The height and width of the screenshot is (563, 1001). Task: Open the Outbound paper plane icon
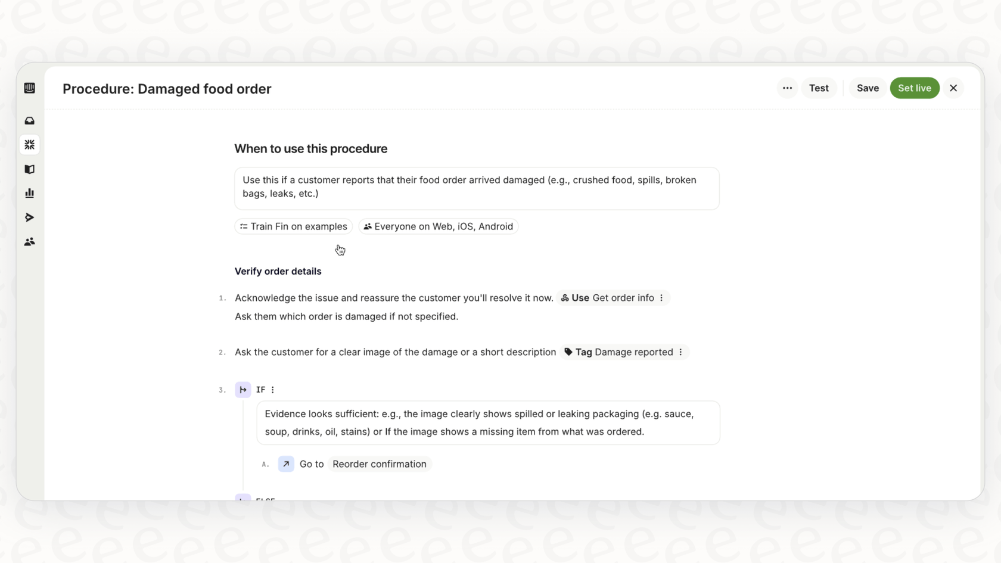point(29,217)
